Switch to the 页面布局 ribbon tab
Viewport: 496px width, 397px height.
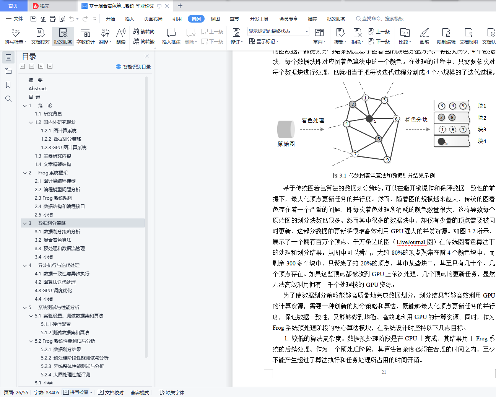tap(153, 19)
